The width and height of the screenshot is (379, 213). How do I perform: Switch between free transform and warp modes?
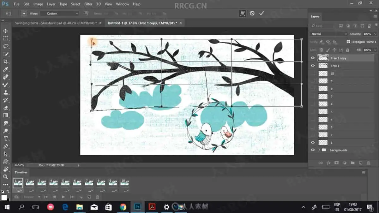point(243,13)
